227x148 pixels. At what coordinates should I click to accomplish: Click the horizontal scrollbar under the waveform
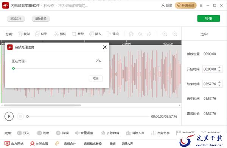click(x=42, y=105)
